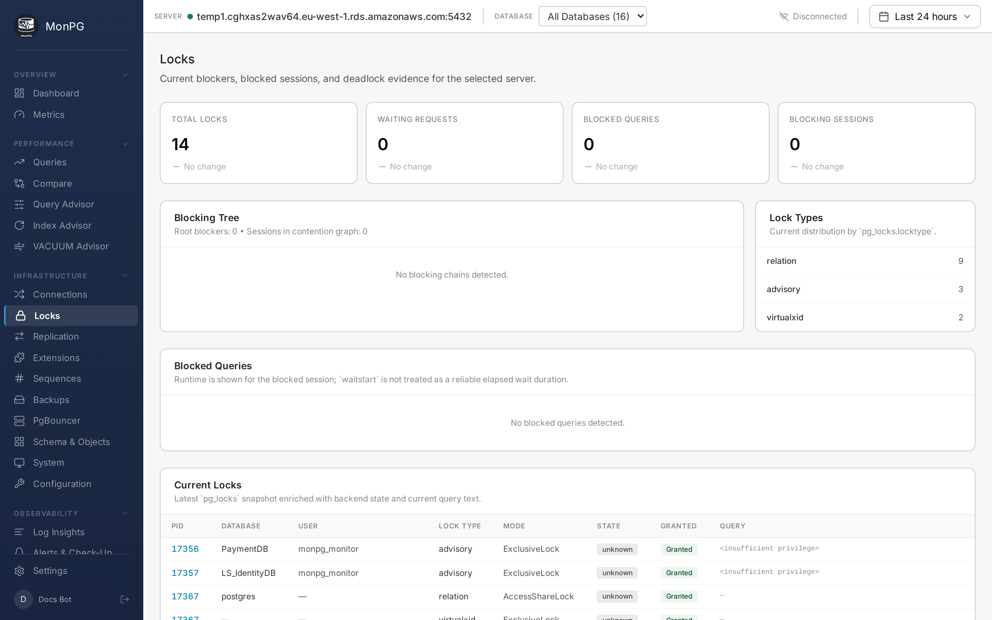The height and width of the screenshot is (620, 992).
Task: Click the server hostname in header
Action: tap(334, 17)
